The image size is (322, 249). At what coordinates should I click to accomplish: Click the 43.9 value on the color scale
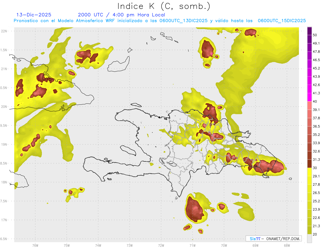click(x=316, y=77)
